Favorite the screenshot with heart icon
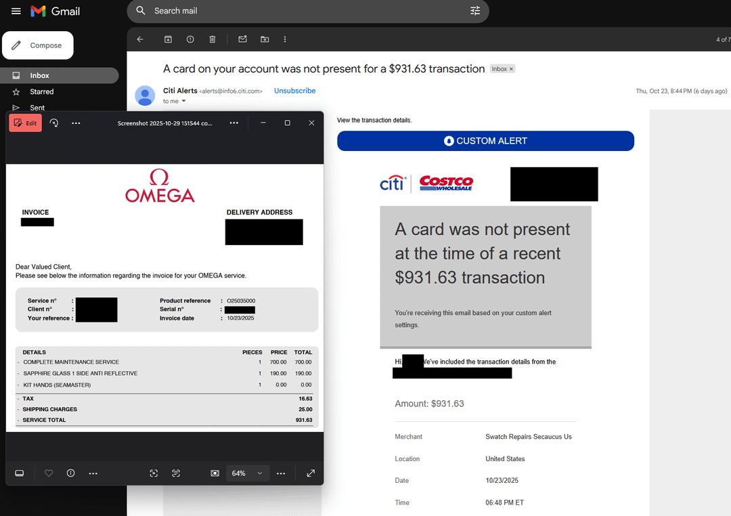Viewport: 731px width, 516px height. click(x=49, y=473)
